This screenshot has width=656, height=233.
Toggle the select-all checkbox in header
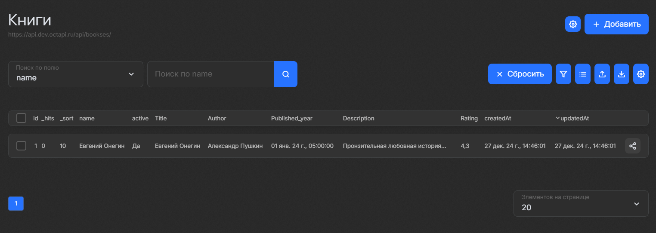point(21,118)
